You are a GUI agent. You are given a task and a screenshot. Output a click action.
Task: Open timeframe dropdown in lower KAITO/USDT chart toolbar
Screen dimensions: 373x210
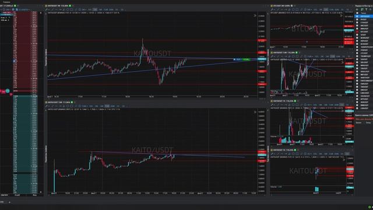85,106
